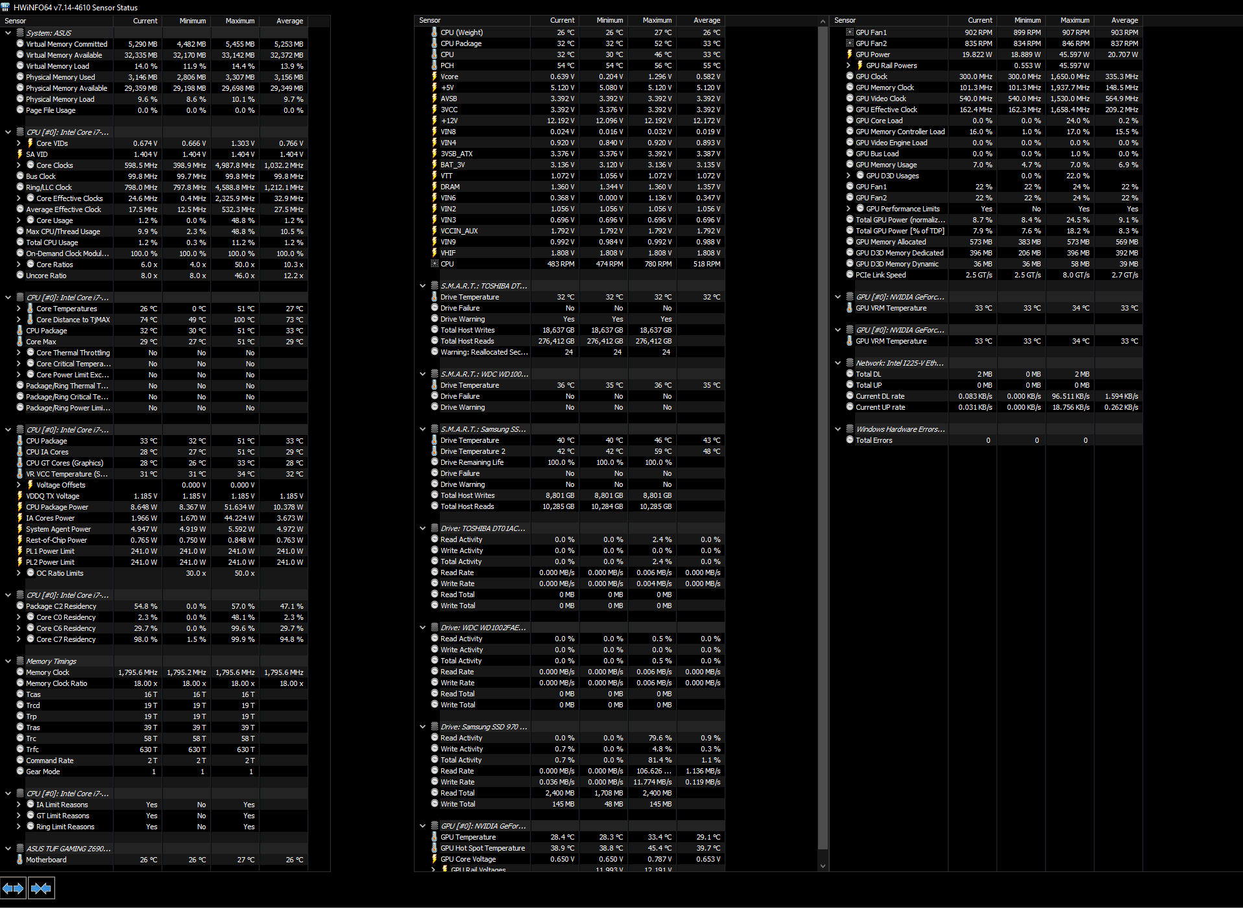Click icon beside PCIe Link Speed
Screen dimensions: 1243x909
coord(849,275)
